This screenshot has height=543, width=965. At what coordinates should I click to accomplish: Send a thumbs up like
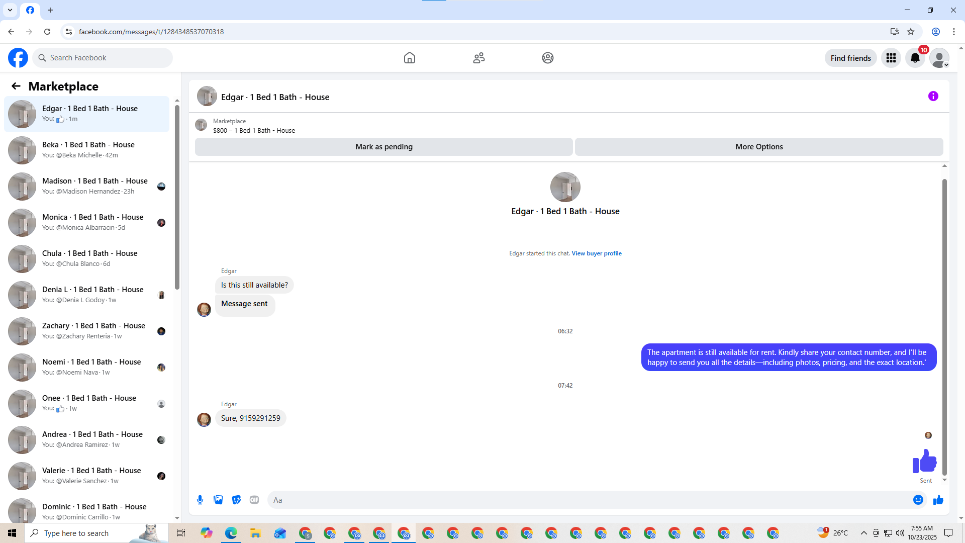point(938,500)
